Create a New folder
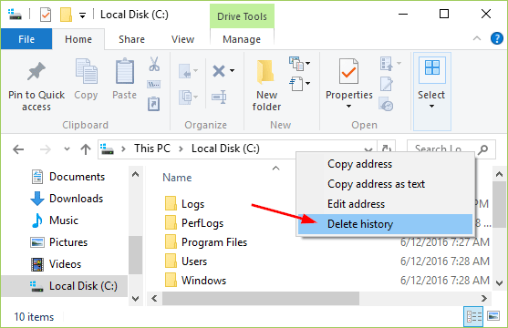 (x=266, y=86)
